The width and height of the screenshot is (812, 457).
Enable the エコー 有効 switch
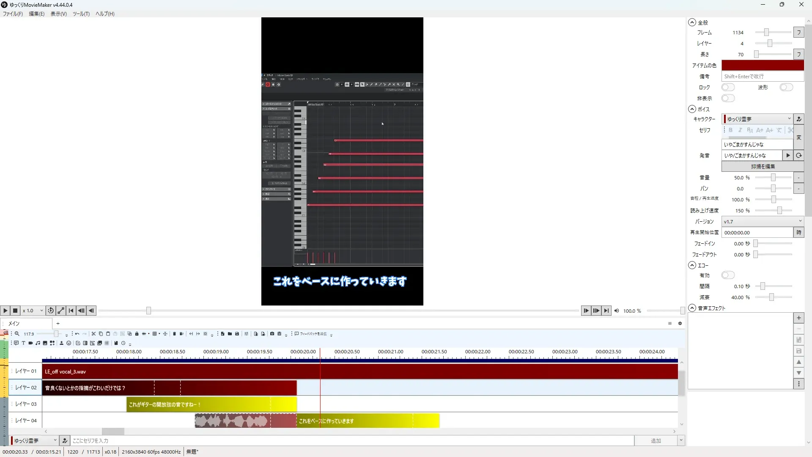click(x=728, y=275)
